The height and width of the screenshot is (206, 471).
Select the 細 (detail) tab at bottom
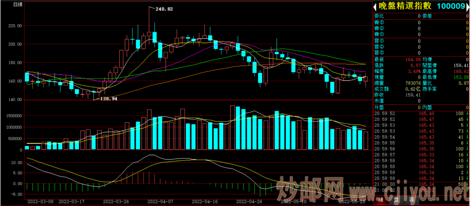point(381,200)
